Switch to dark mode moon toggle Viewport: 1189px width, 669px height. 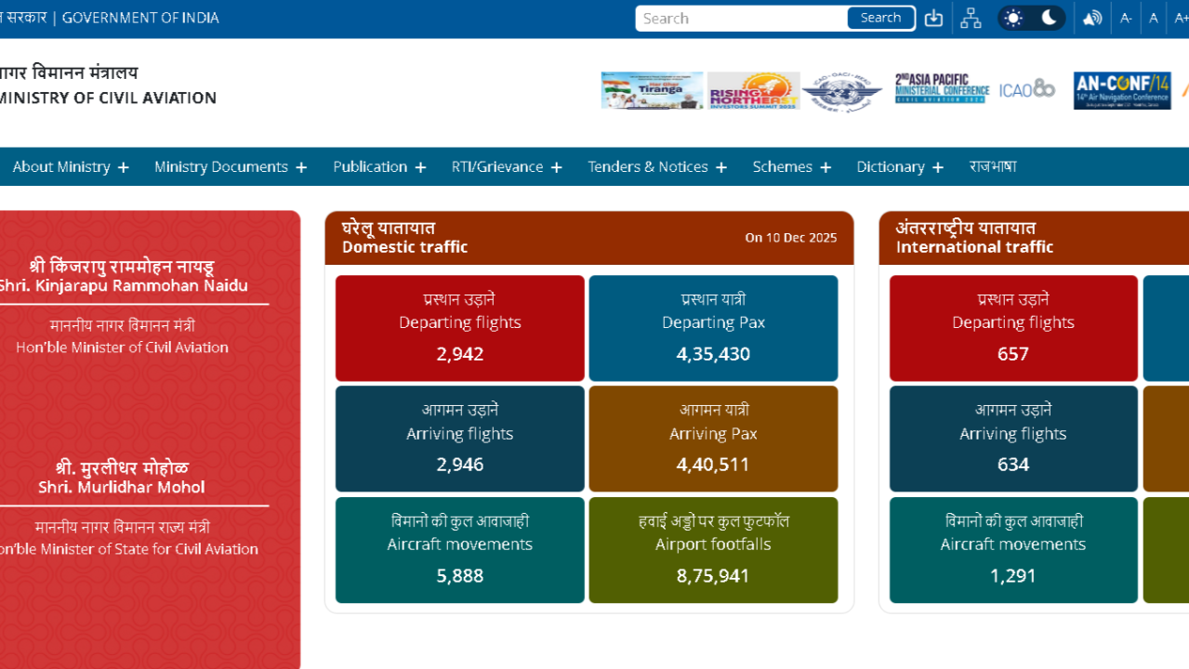(x=1049, y=19)
